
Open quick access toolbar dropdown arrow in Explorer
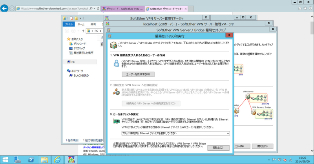pos(80,18)
